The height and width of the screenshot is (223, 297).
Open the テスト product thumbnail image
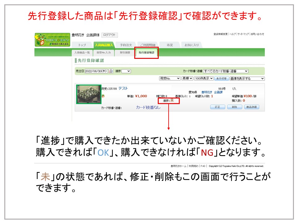tap(89, 94)
